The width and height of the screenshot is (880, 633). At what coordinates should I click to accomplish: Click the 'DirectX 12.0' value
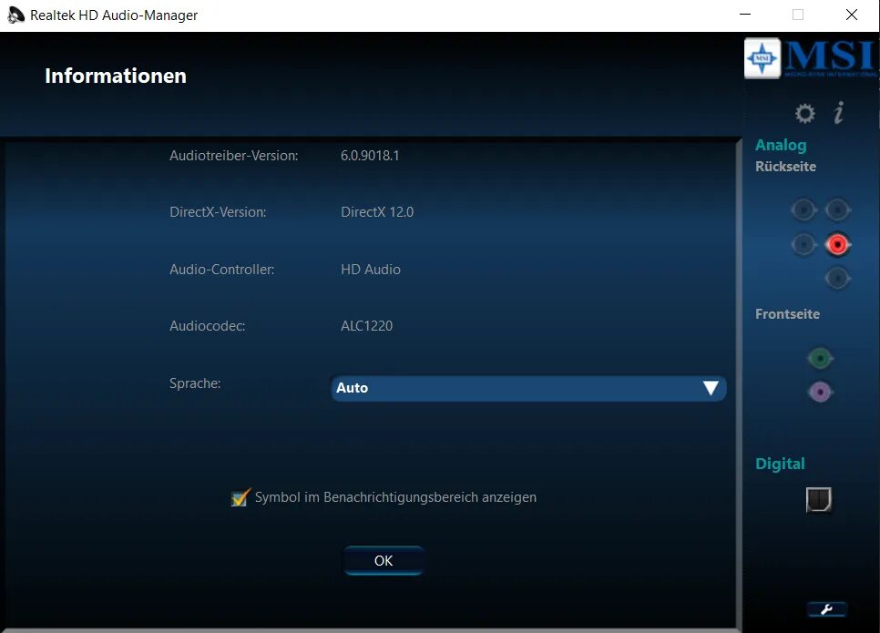click(x=377, y=212)
